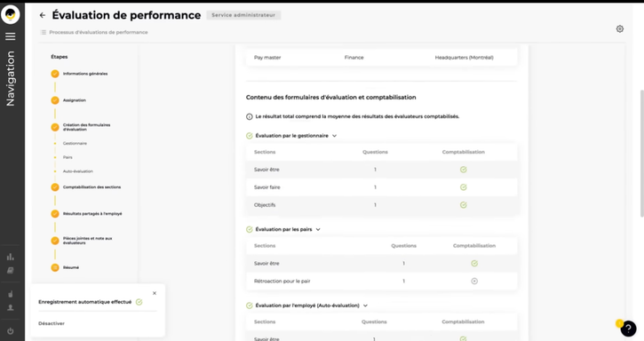Click Processus d'évaluations de performance breadcrumb
Viewport: 644px width, 341px height.
point(99,32)
